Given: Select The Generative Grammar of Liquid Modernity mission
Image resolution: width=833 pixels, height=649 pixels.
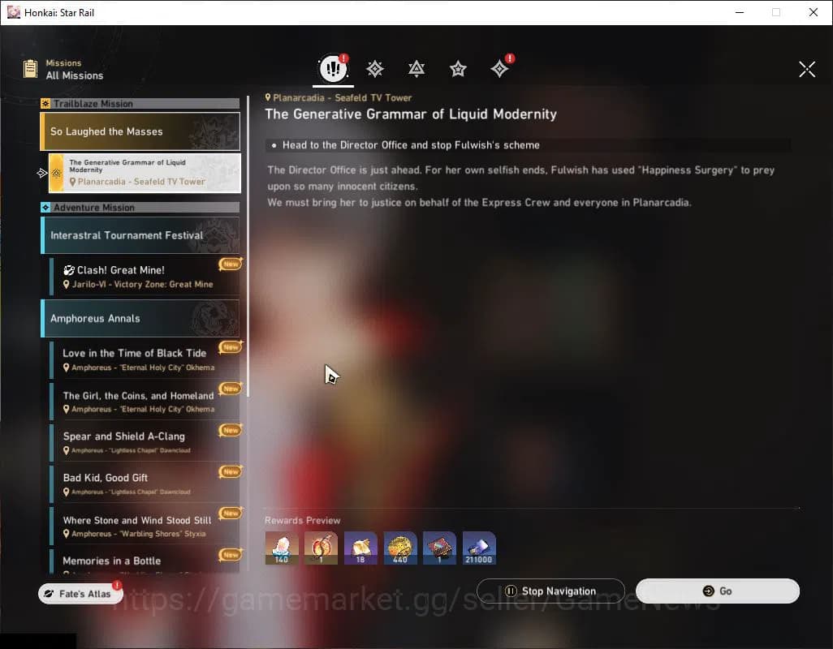Looking at the screenshot, I should (x=145, y=173).
